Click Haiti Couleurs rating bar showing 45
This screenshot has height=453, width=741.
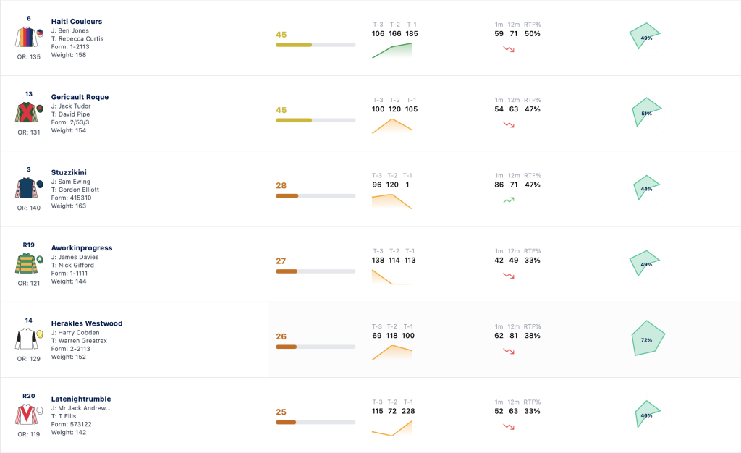(x=316, y=45)
